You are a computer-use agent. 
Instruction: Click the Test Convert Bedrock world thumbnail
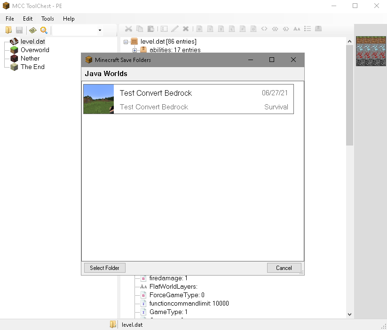(98, 99)
